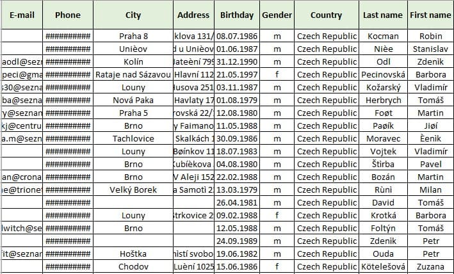Click the Gender header cell
The image size is (454, 274).
277,15
